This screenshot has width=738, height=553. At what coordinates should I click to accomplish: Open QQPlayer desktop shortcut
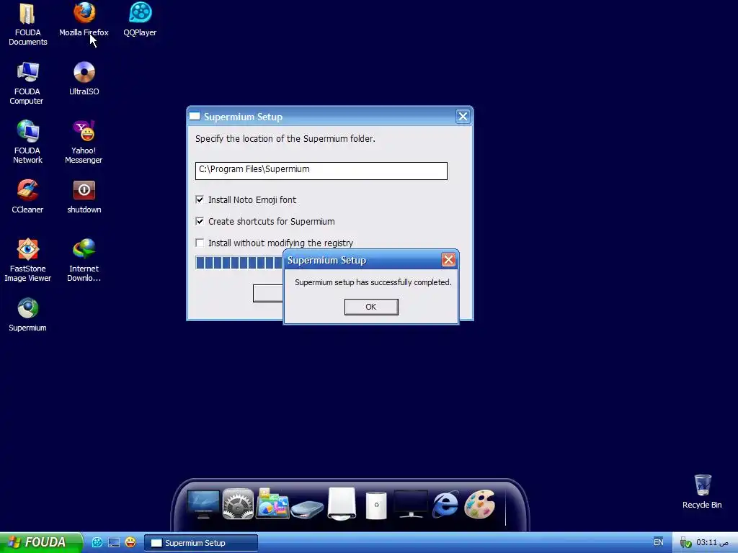[140, 19]
